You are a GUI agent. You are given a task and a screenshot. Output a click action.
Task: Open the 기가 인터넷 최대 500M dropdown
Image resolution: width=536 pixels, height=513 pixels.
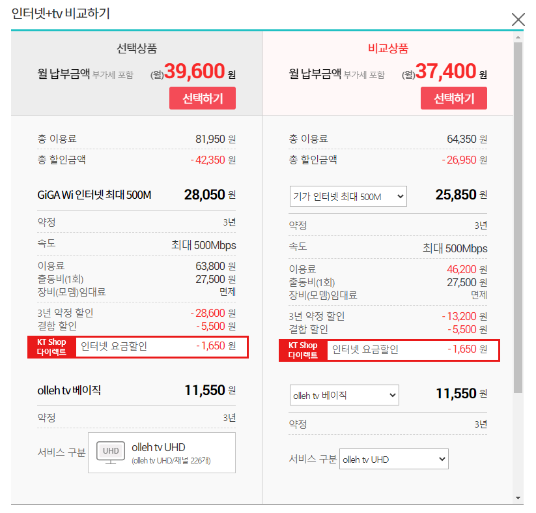(348, 196)
